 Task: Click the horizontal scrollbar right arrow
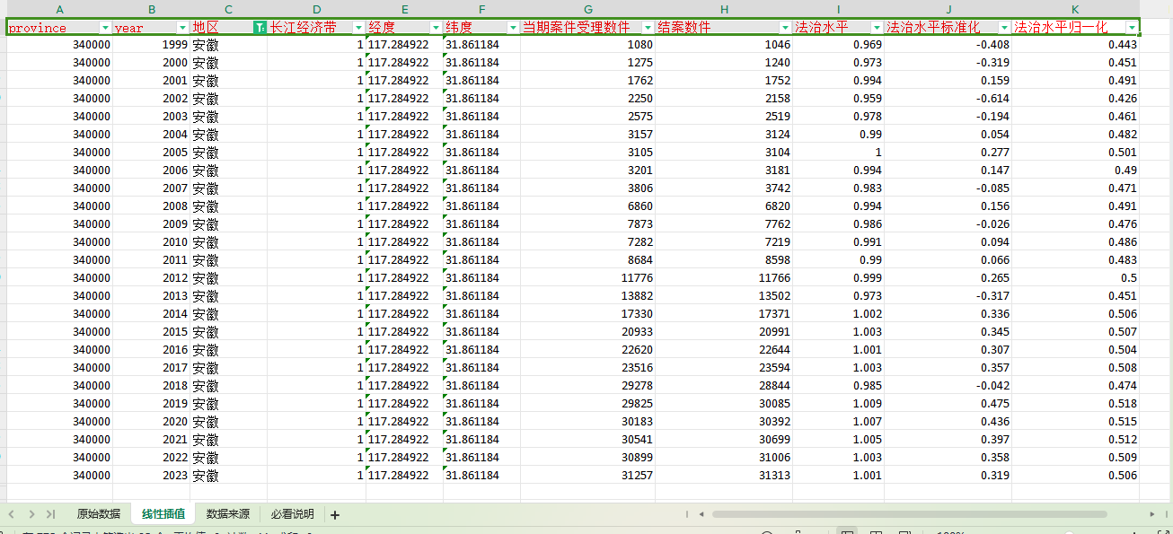[x=1152, y=514]
